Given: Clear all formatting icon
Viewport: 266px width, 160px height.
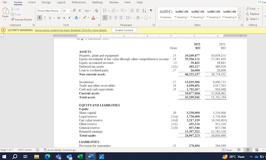Looking at the screenshot, I should [96, 11].
